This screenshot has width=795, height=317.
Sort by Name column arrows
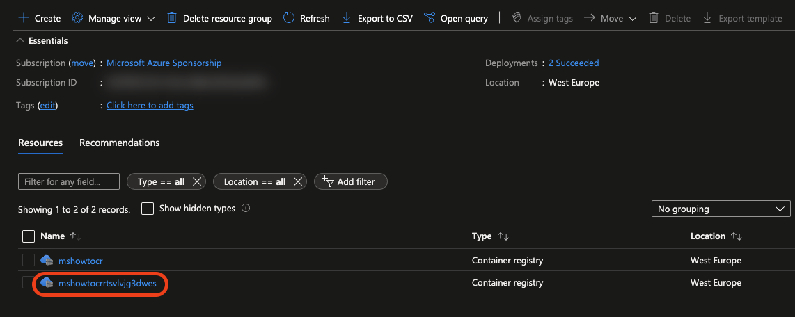click(76, 236)
